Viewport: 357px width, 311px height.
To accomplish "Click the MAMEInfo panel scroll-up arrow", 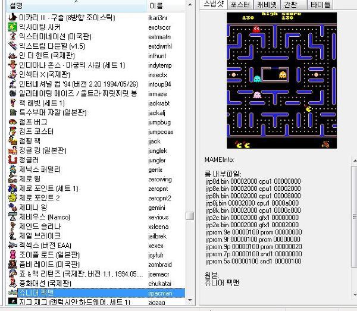I will (355, 161).
